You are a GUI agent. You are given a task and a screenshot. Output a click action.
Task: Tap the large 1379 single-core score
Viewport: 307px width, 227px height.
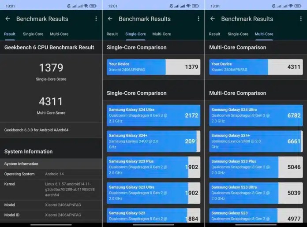51,68
